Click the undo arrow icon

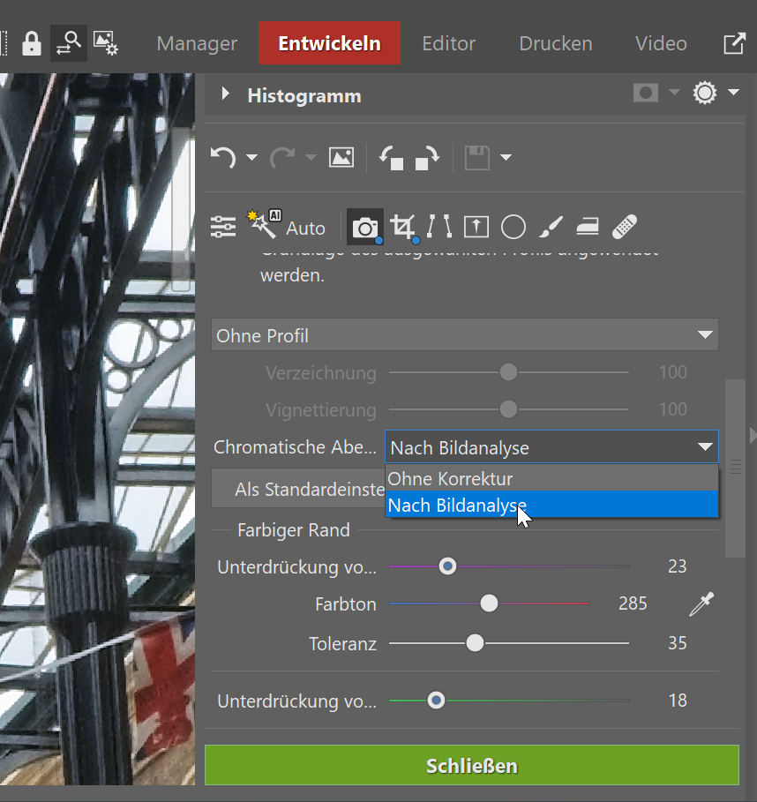click(x=223, y=158)
